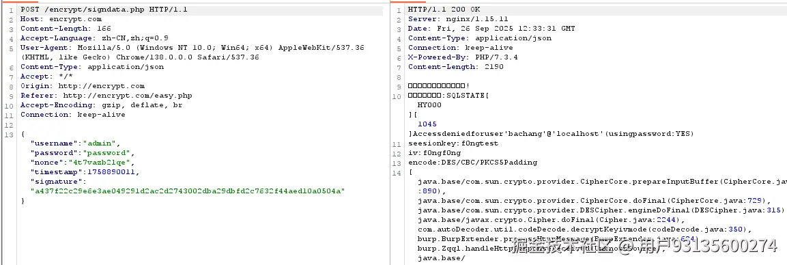Image resolution: width=787 pixels, height=265 pixels.
Task: Select response Connection: keep-alive header
Action: click(460, 48)
